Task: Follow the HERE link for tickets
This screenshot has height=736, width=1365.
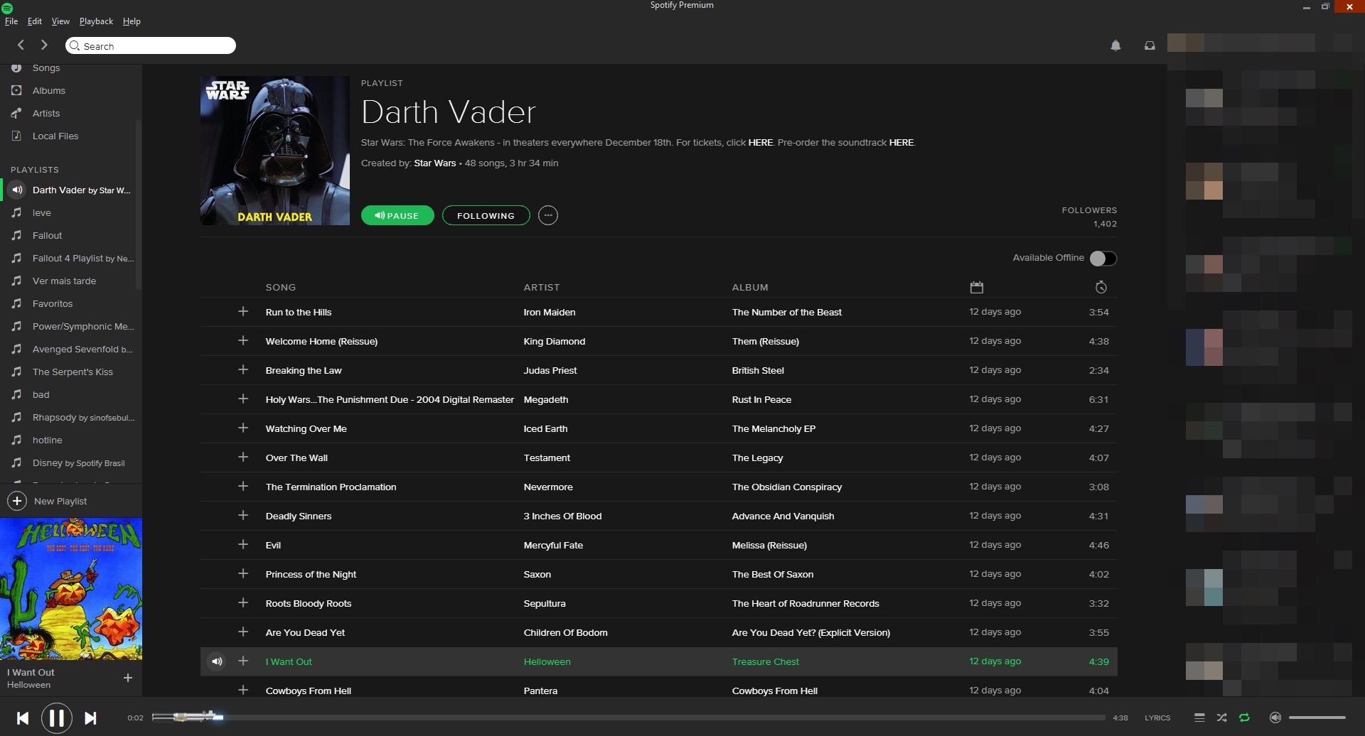Action: click(760, 142)
